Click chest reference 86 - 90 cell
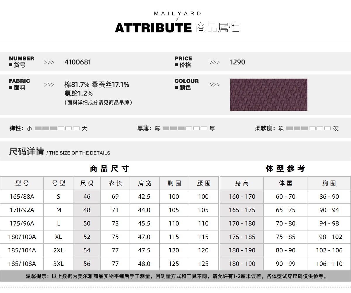351x293 pixels. tap(329, 197)
